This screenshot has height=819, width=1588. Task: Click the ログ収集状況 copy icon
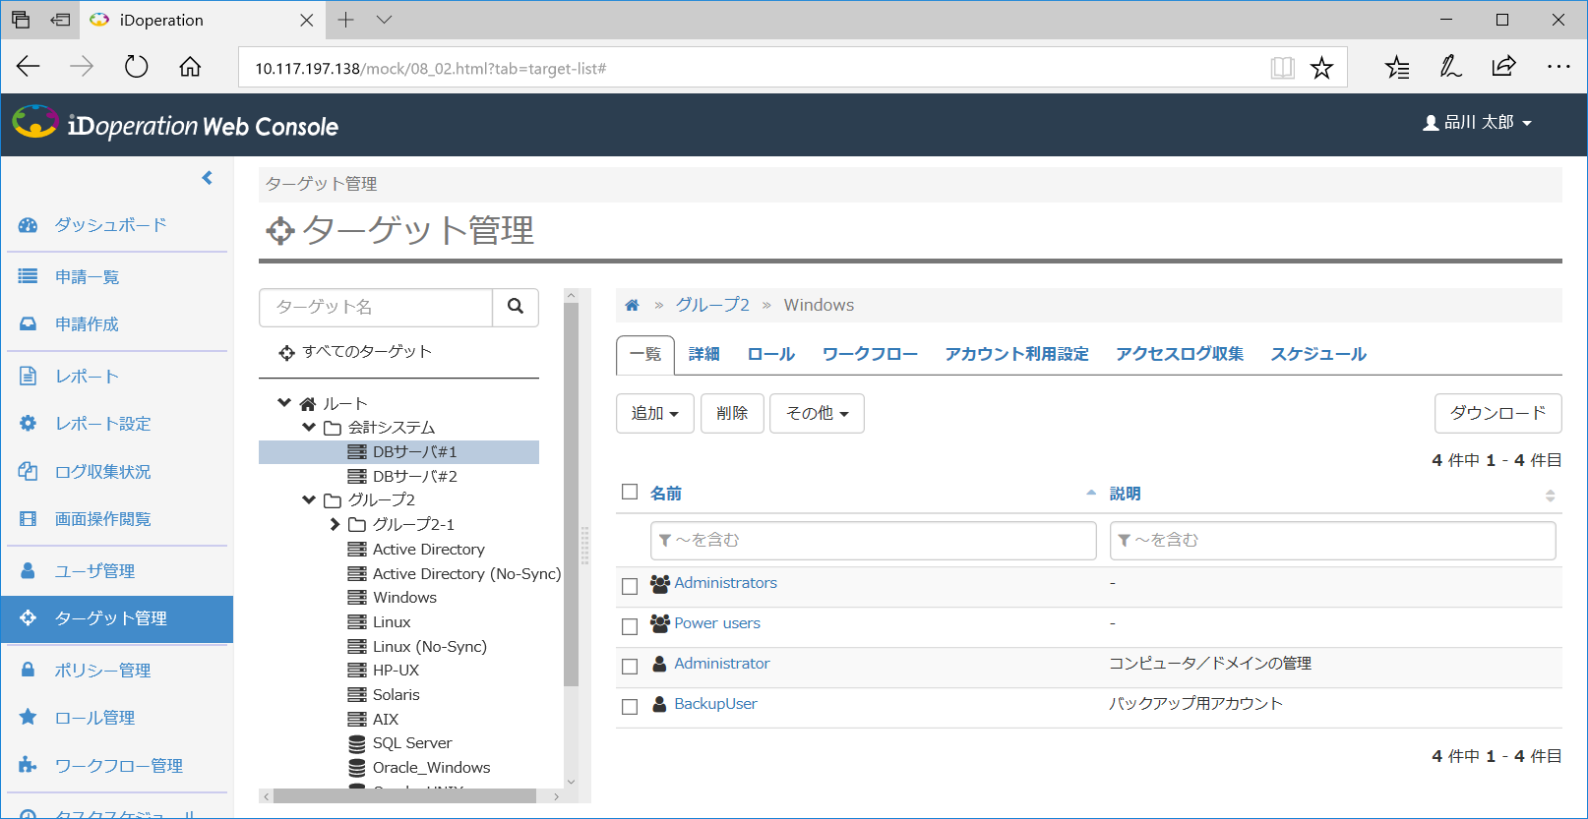click(29, 471)
